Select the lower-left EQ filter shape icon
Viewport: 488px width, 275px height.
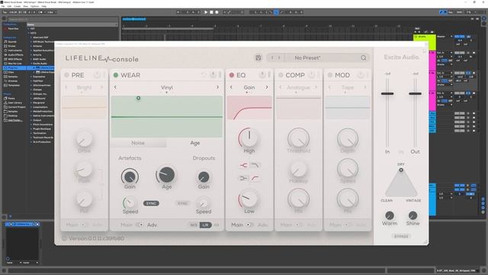243,178
